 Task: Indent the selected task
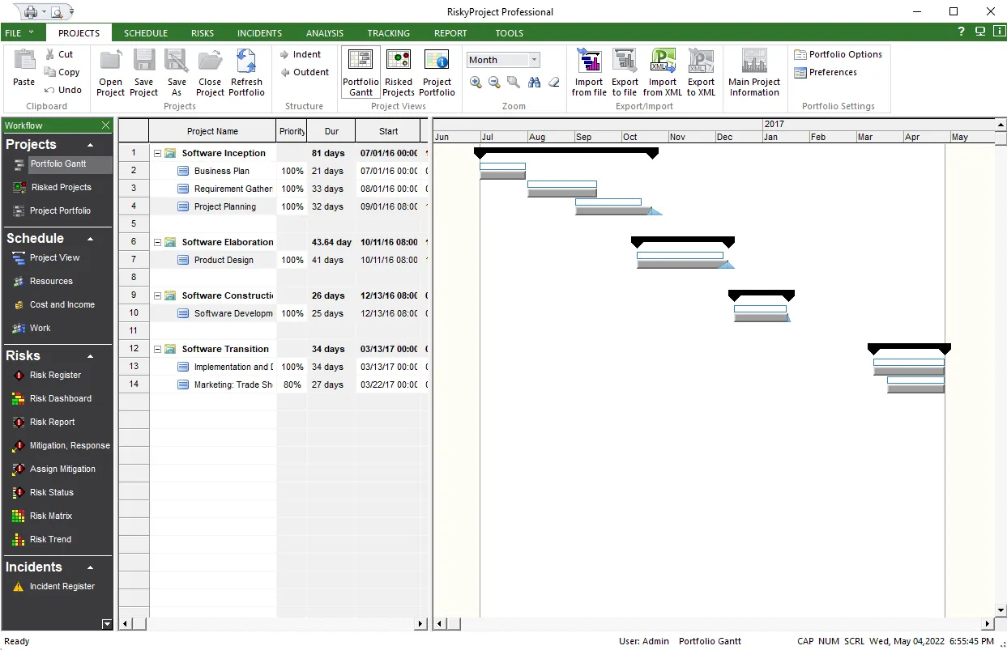click(300, 54)
